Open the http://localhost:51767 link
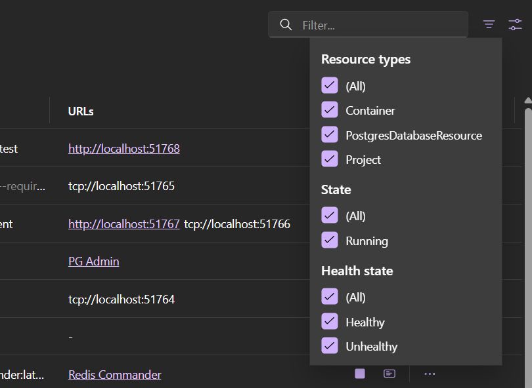 pos(124,223)
